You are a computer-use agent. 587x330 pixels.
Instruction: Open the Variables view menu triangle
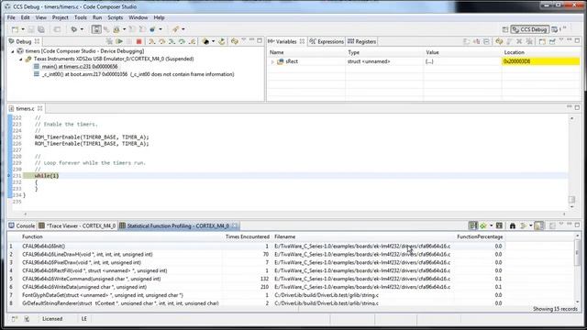coord(561,39)
